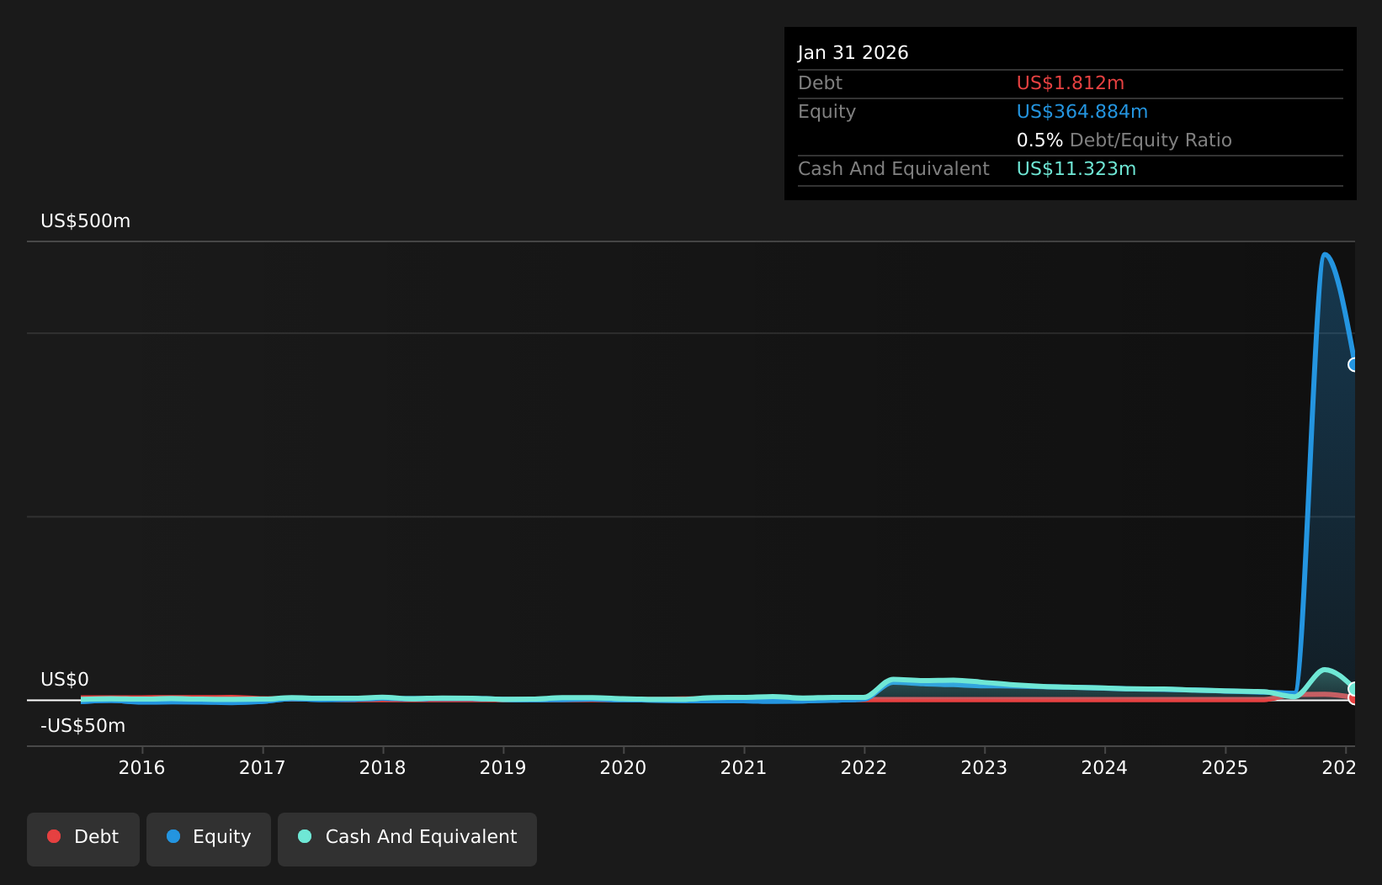Click the 2016 x-axis label
The height and width of the screenshot is (885, 1382).
[x=142, y=768]
